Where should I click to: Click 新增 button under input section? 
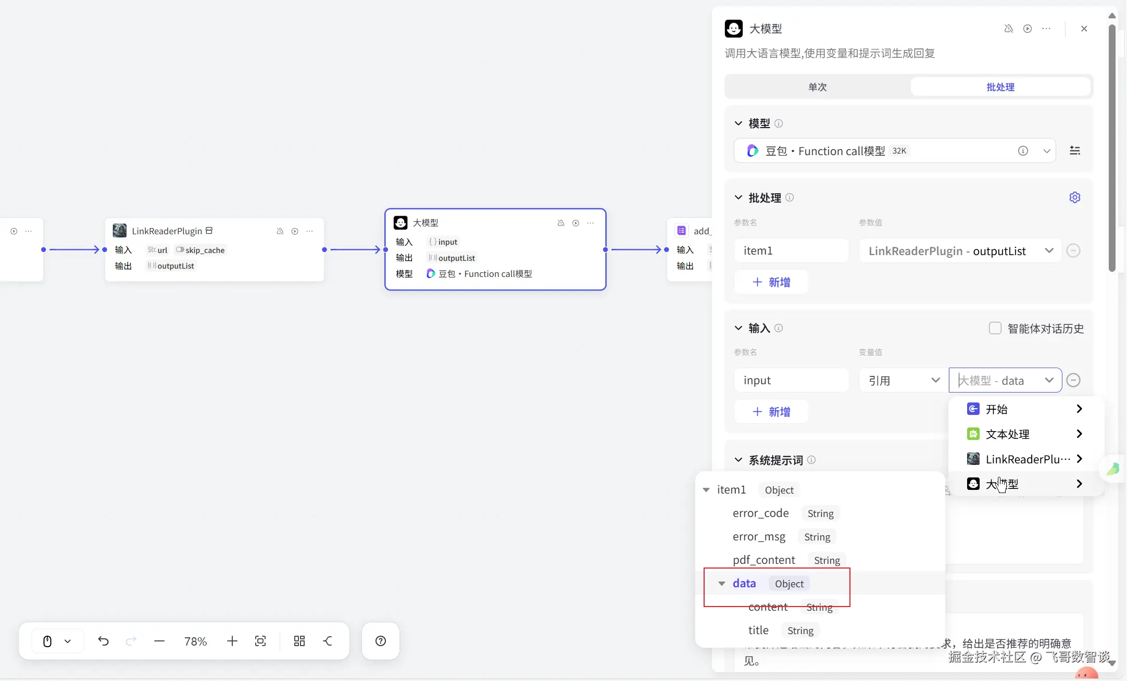771,412
